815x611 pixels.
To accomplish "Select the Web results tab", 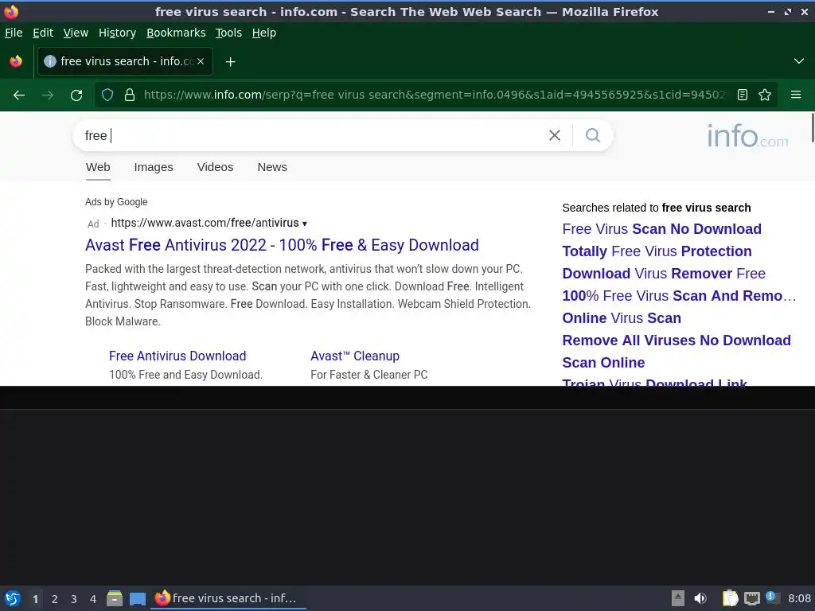I will pos(98,167).
